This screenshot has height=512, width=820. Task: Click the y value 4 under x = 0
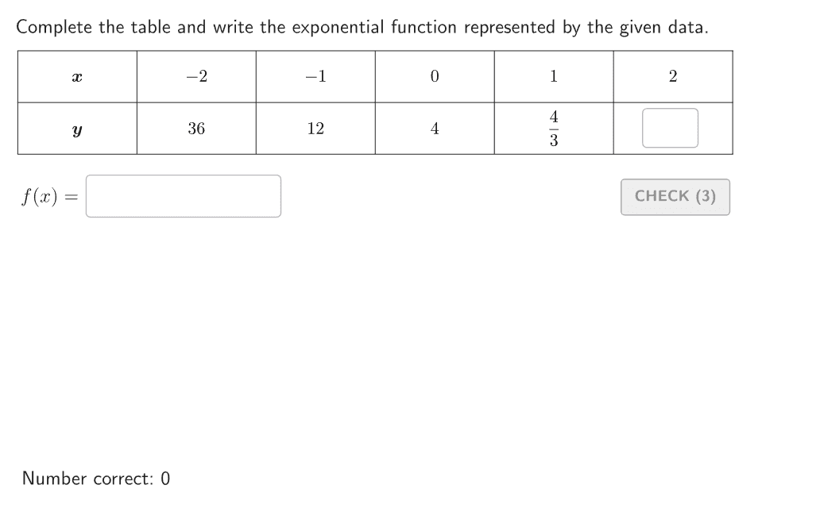coord(435,129)
